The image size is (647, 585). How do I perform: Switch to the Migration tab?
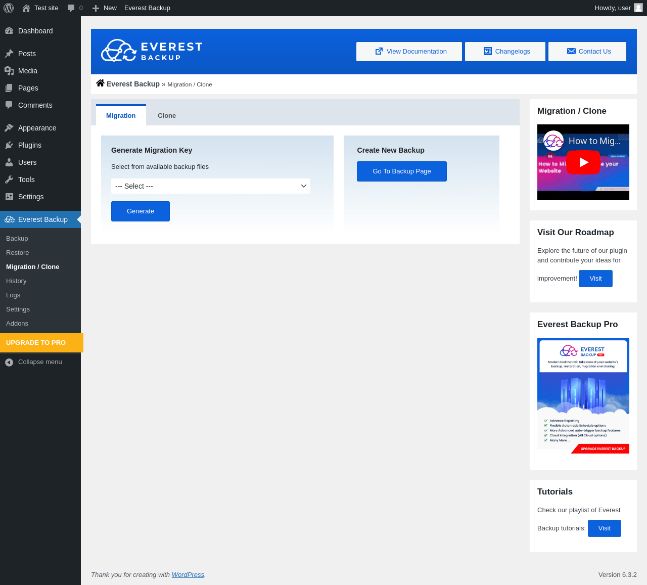click(x=121, y=115)
